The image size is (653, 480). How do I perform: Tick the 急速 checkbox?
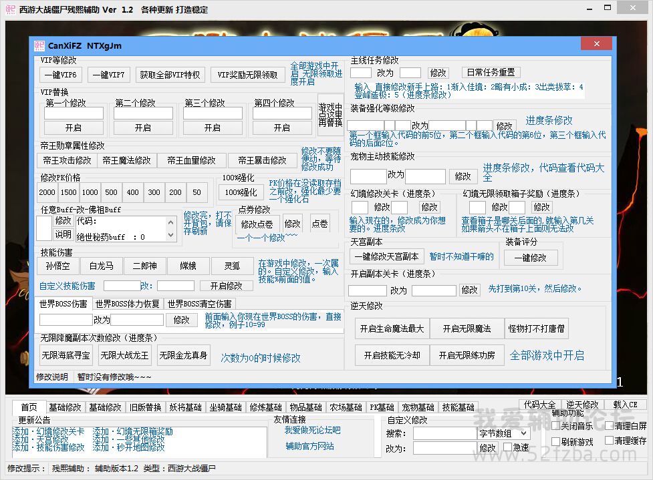coord(507,448)
